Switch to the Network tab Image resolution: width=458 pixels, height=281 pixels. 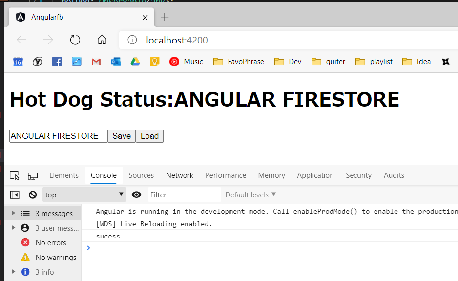180,175
